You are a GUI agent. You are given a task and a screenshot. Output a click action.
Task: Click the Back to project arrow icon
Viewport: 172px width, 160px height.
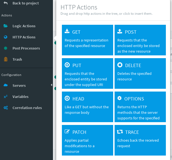point(6,3)
